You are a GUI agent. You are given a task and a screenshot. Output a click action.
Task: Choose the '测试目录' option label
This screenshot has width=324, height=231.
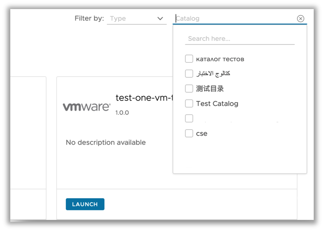tap(210, 89)
